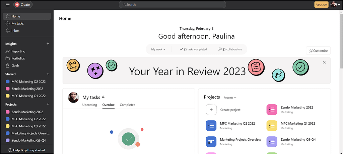The width and height of the screenshot is (343, 154).
Task: Click the Create project label
Action: coord(230,110)
